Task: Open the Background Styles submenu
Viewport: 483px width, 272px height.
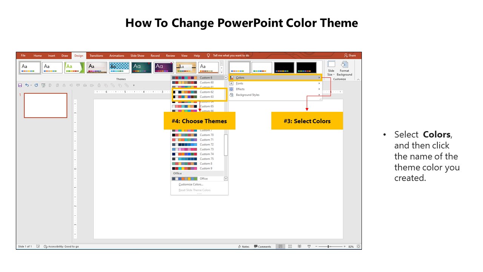Action: [x=275, y=95]
